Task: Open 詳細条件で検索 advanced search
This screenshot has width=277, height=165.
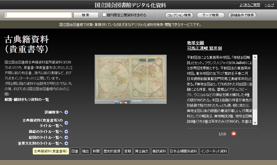Action: click(242, 15)
